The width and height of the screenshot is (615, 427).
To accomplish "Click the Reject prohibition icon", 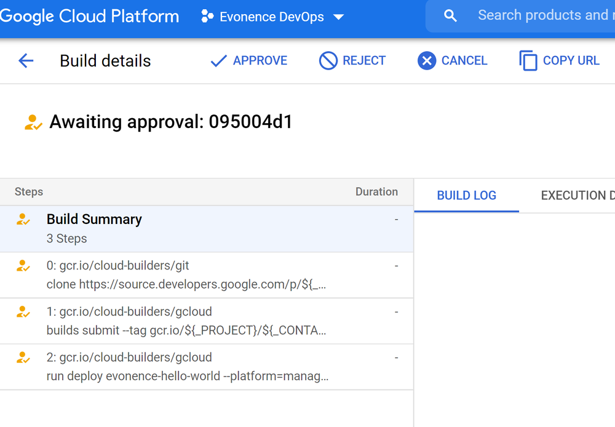I will coord(328,60).
